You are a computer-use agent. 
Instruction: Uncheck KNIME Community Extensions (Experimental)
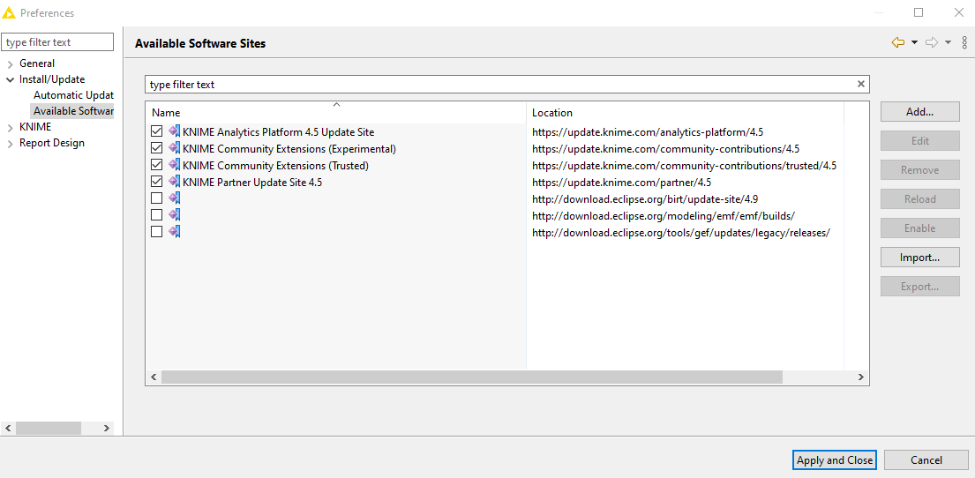[x=157, y=149]
